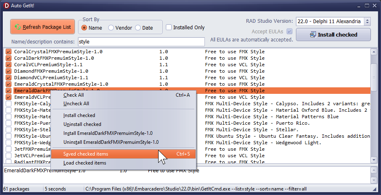Click the FMX Multi-Device Style - Puerto Rico description
This screenshot has height=195, width=381.
pos(257,123)
